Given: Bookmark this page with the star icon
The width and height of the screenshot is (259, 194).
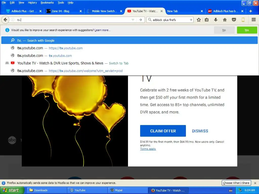Looking at the screenshot, I should [199, 20].
